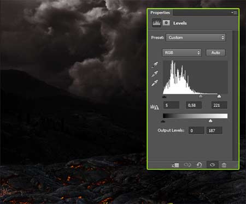Viewport: 246px width, 204px height.
Task: Click the output black slider handle
Action: coord(163,121)
